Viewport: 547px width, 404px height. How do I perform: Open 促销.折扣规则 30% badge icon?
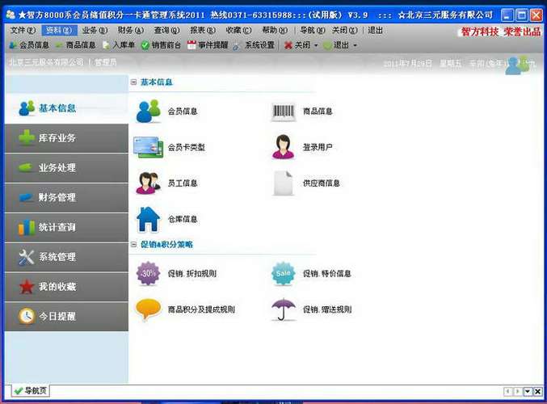pos(148,274)
